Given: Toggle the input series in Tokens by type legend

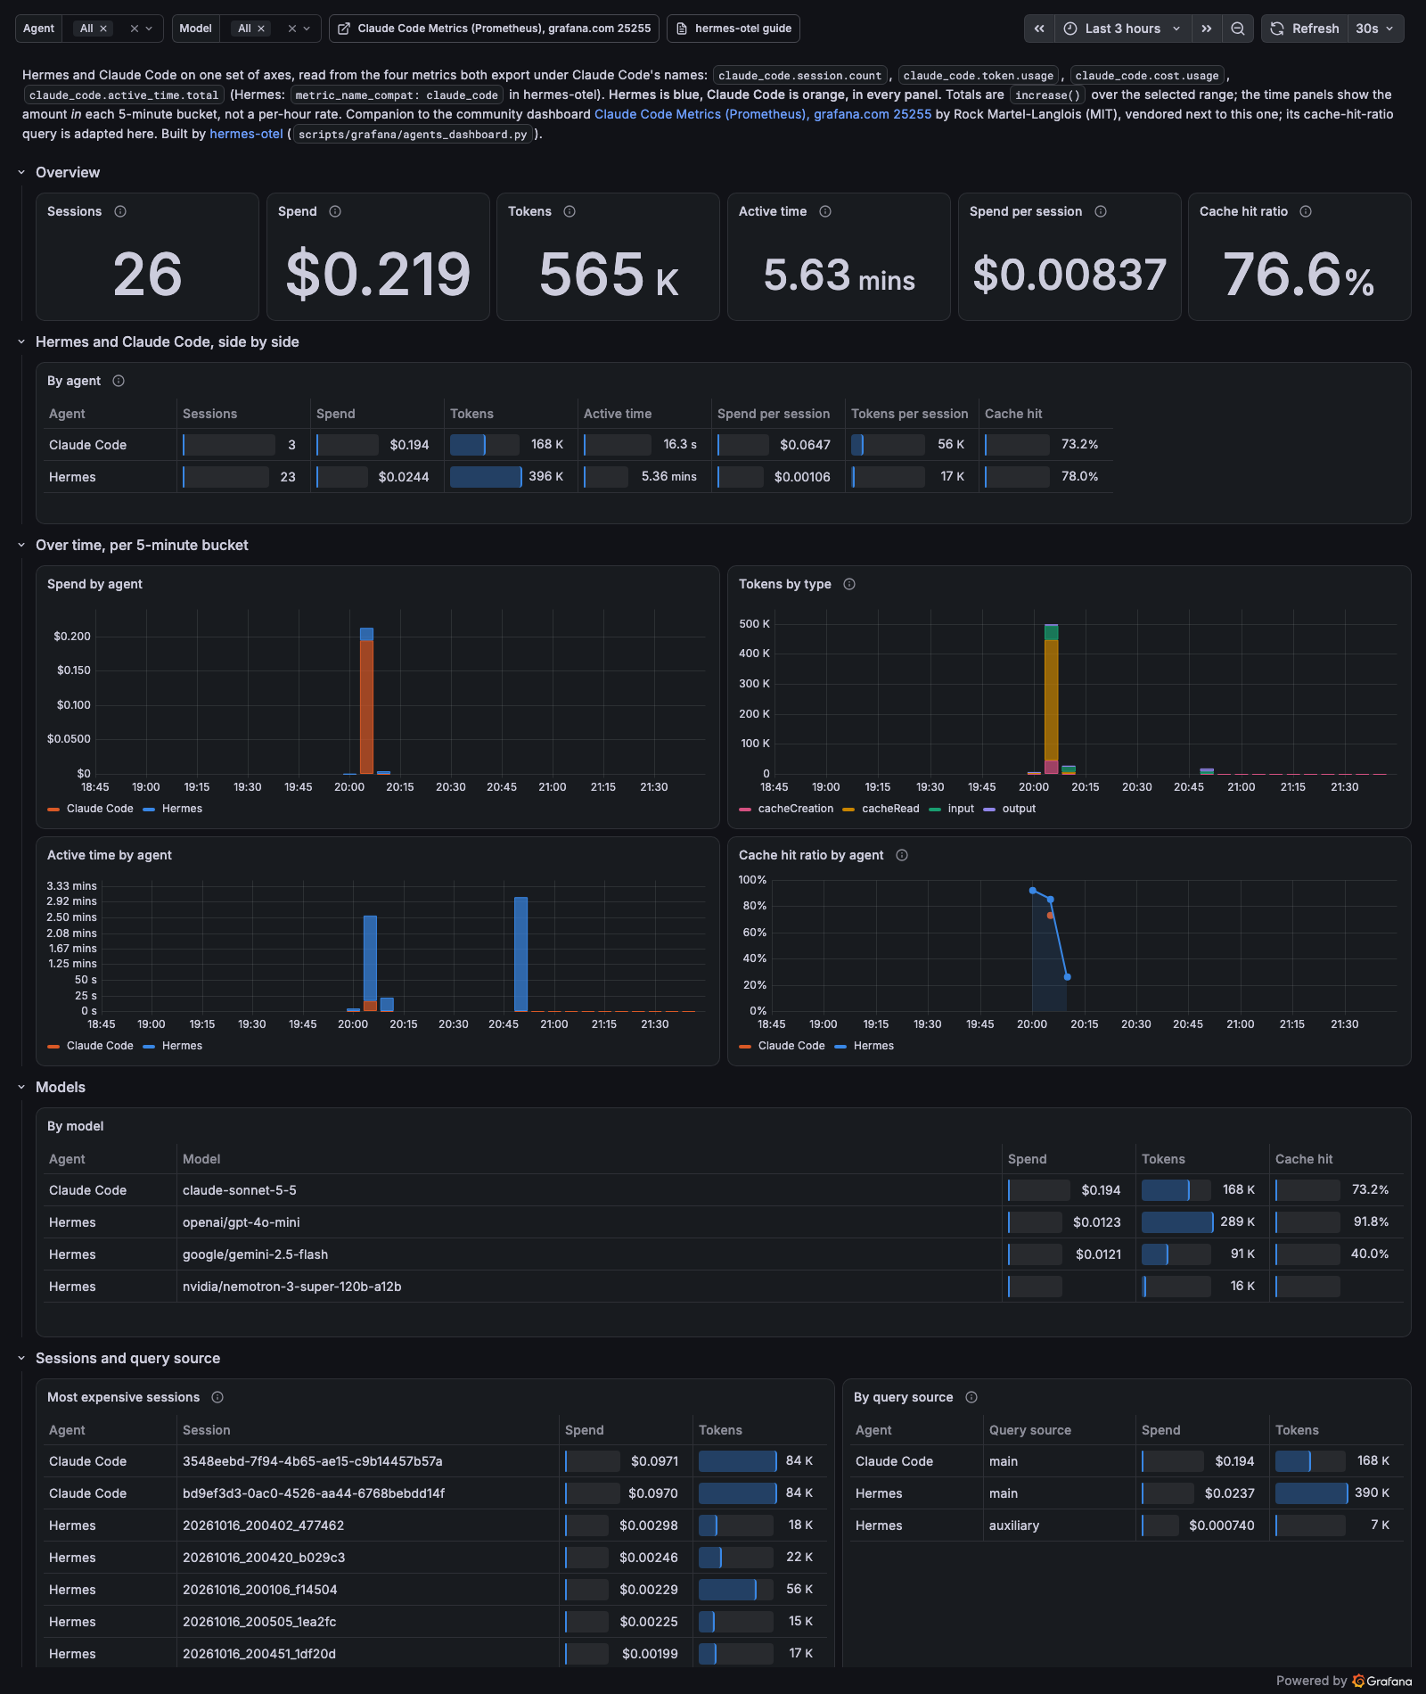Looking at the screenshot, I should (961, 809).
